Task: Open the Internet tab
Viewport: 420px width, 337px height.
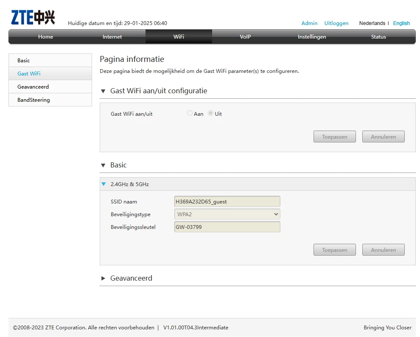Action: (112, 37)
